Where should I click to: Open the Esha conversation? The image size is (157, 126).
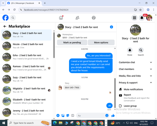click(26, 57)
